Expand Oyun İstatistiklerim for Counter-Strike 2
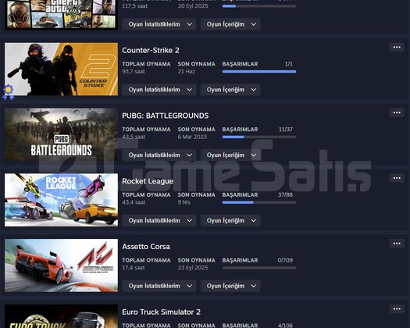 click(x=159, y=90)
